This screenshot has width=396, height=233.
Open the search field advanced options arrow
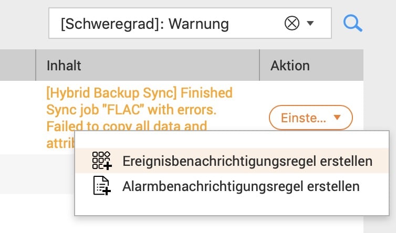[x=310, y=23]
